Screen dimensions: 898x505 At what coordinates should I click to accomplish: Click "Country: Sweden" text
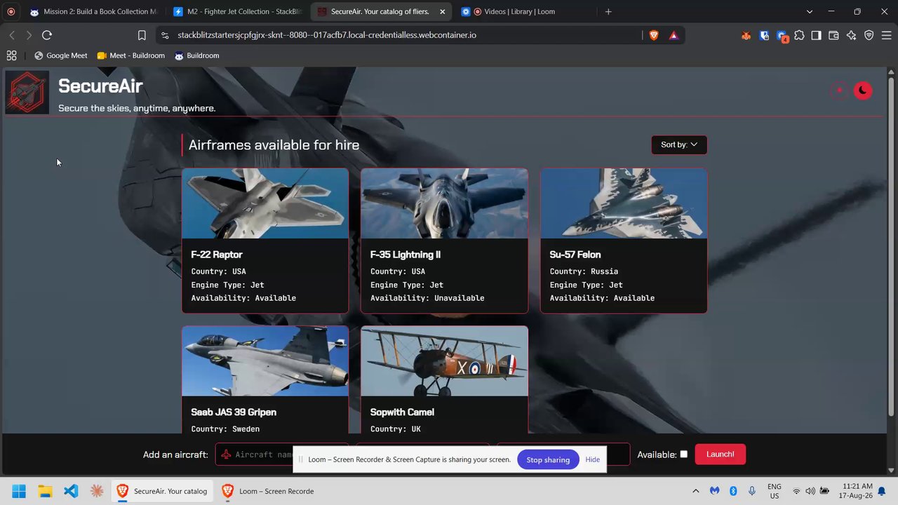[225, 429]
